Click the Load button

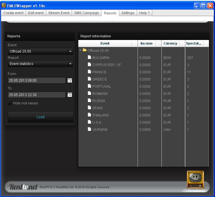point(41,117)
